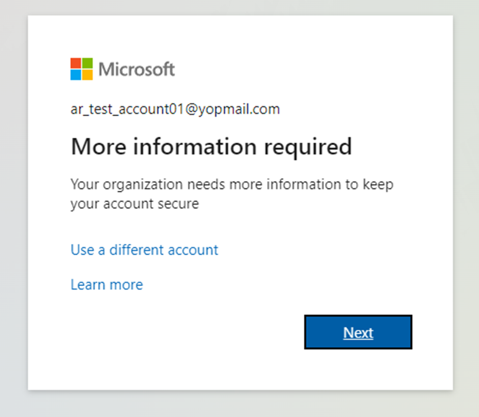Click the organization security description text
This screenshot has width=479, height=417.
(x=231, y=185)
